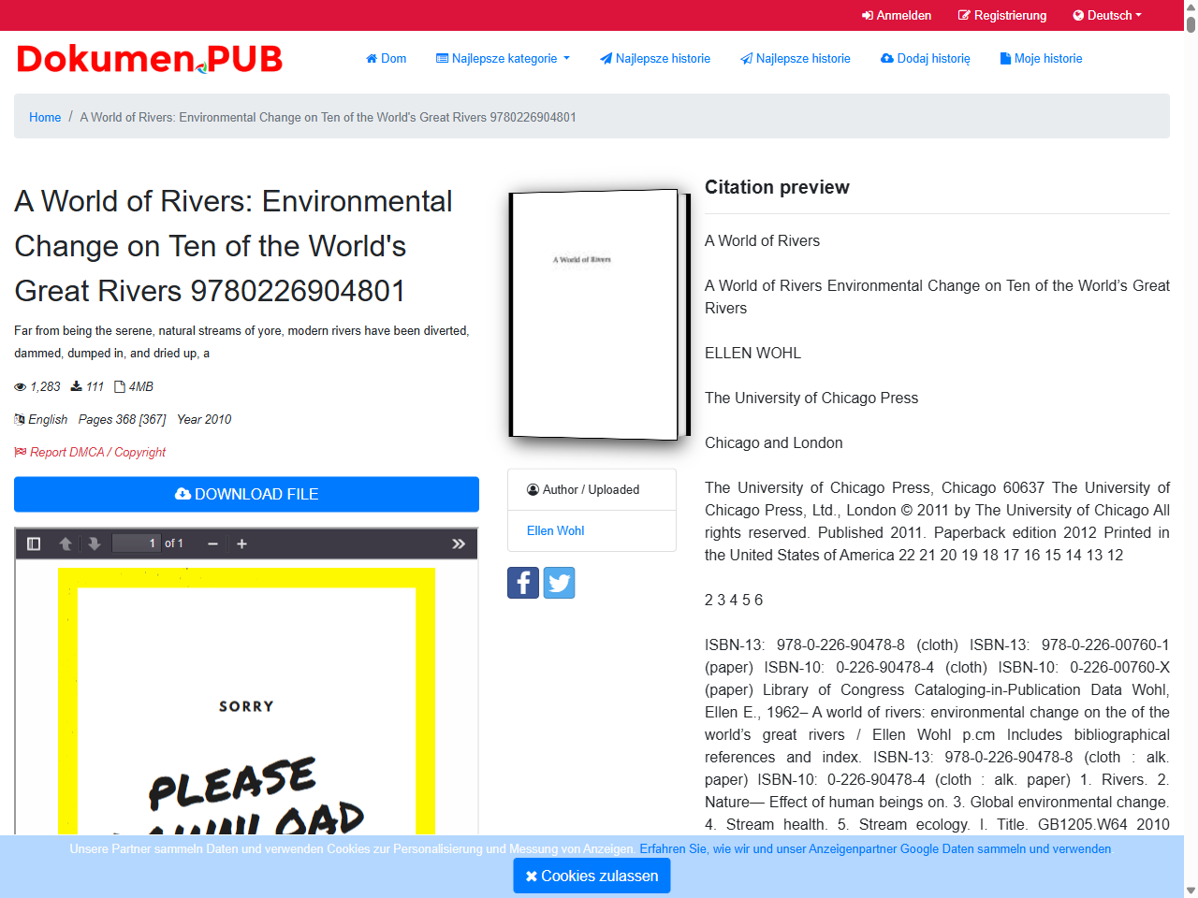Click the Year 2010 text
Screen dimensions: 1198x898
click(204, 419)
